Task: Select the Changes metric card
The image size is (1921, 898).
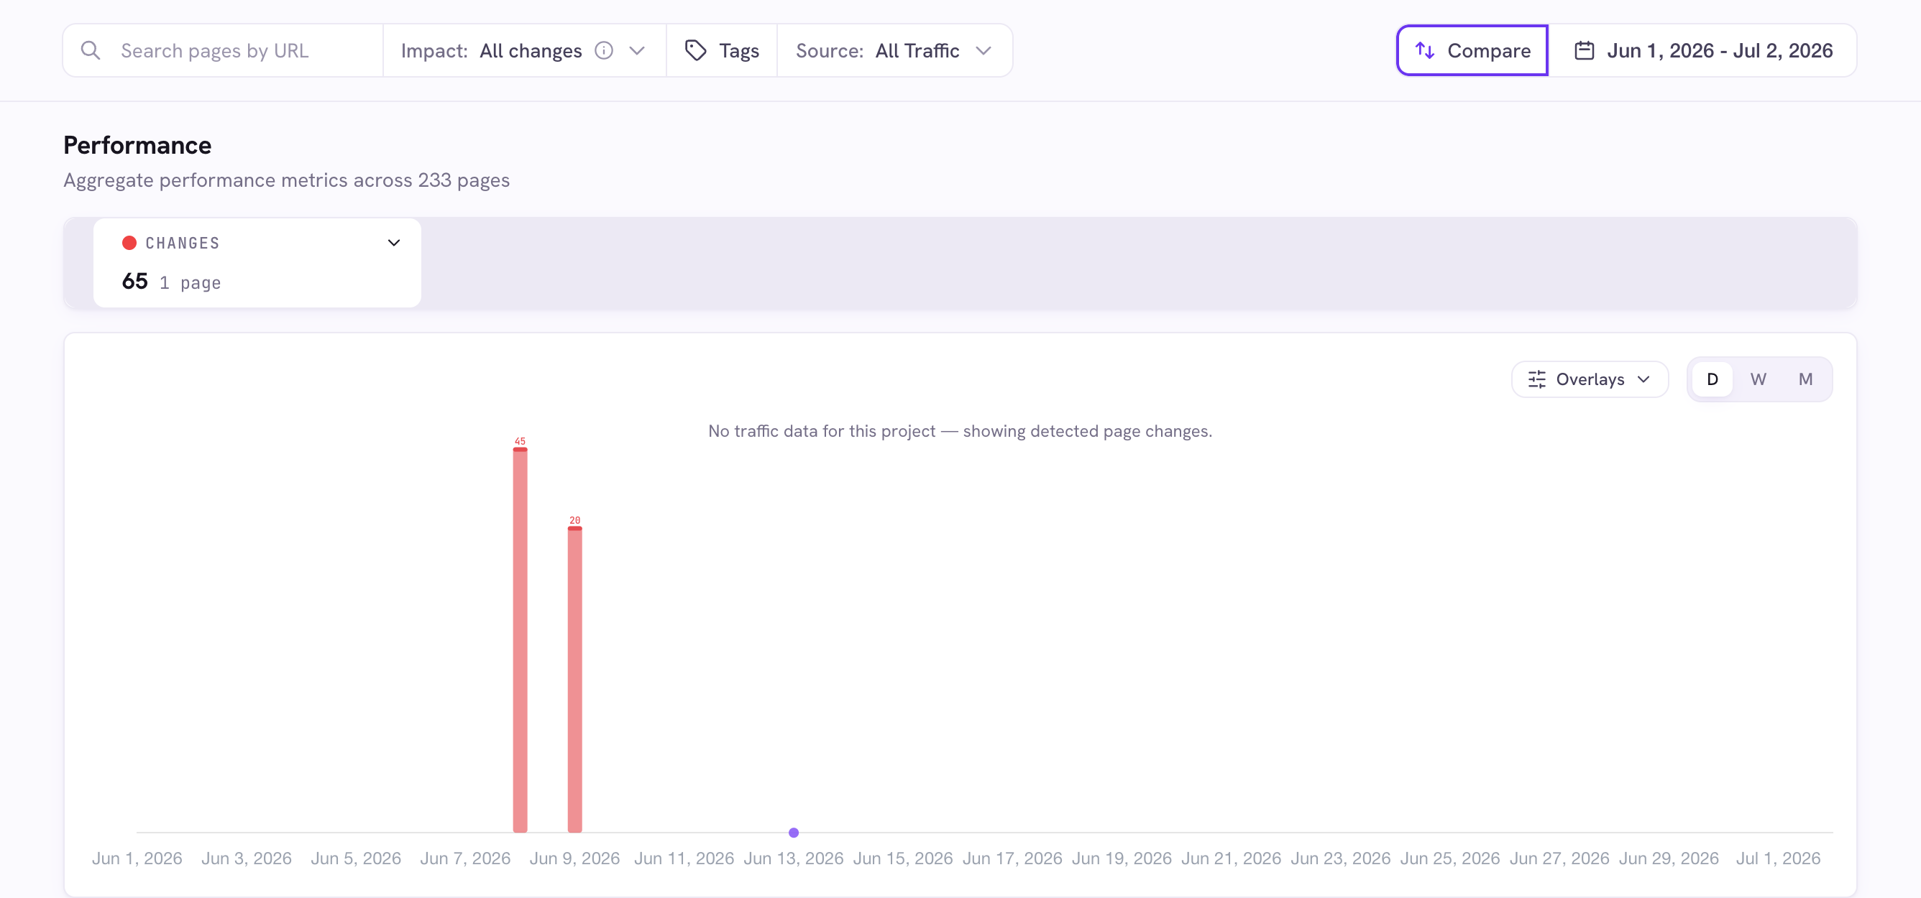Action: click(257, 263)
